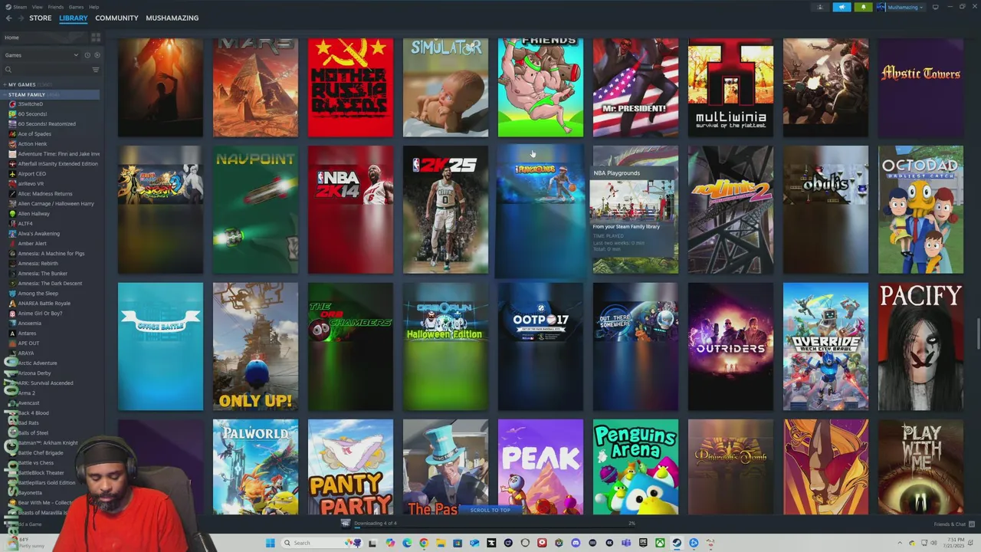Open the MUSHAMAZING profile tab
The width and height of the screenshot is (981, 552).
point(172,18)
